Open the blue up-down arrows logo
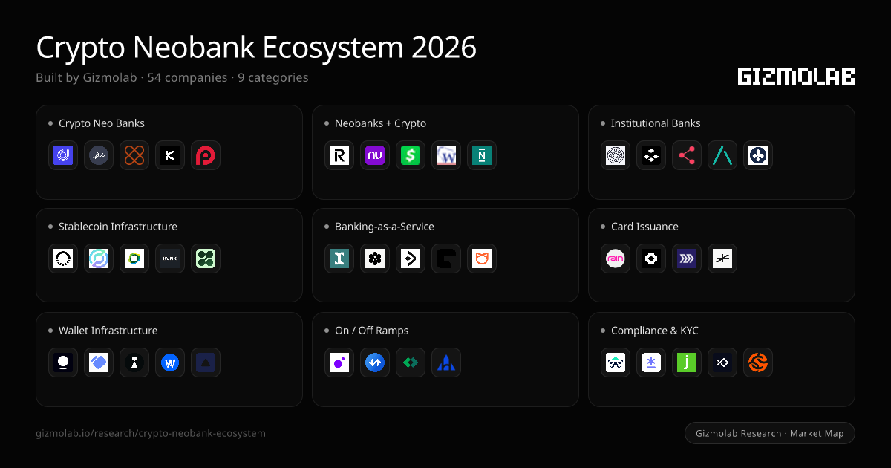Viewport: 891px width, 468px height. pos(375,363)
